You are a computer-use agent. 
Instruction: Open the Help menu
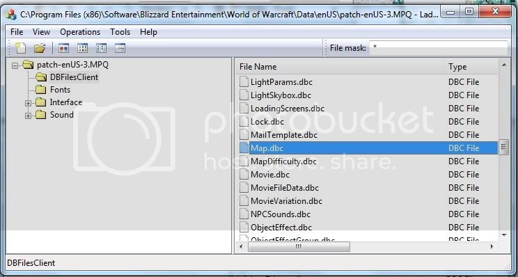148,32
